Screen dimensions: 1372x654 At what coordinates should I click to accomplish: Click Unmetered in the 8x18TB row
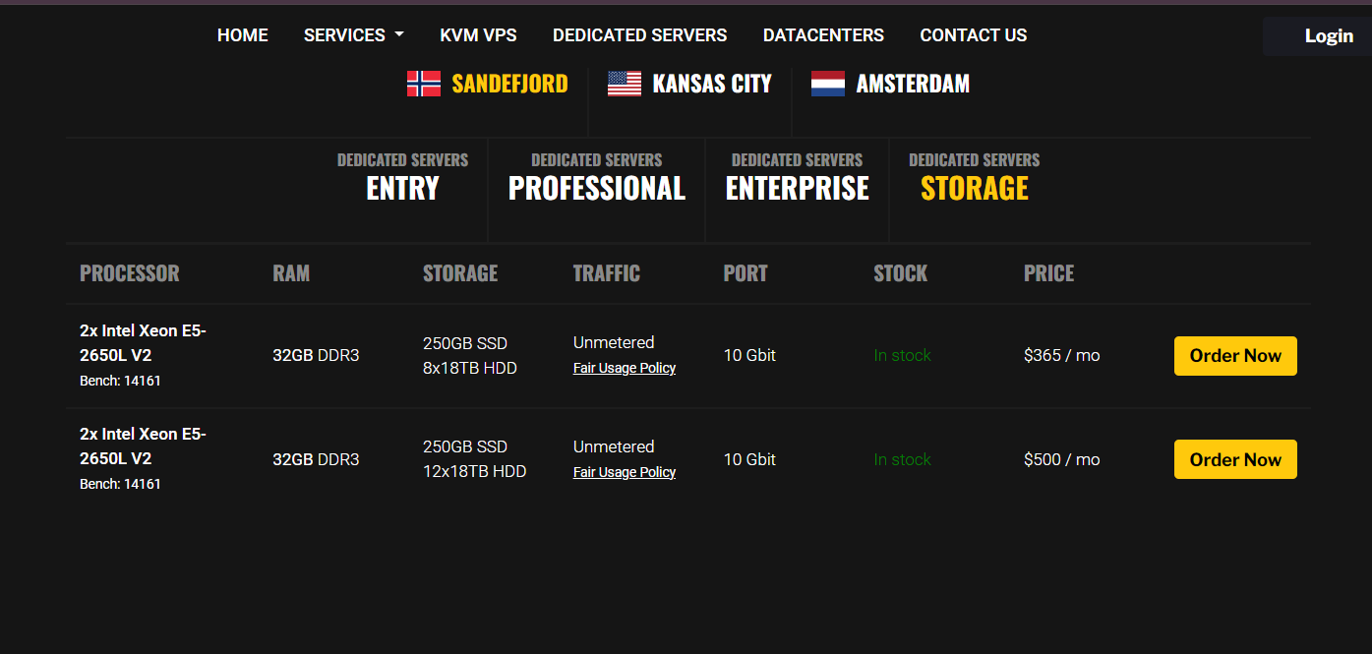click(x=614, y=342)
